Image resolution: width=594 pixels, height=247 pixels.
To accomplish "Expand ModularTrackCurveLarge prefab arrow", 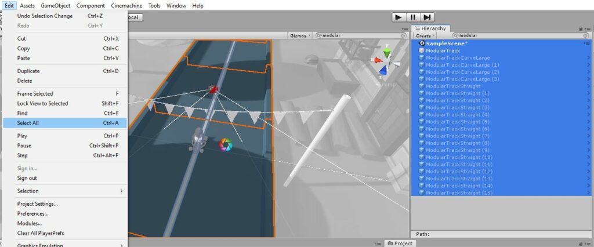I will pyautogui.click(x=588, y=58).
